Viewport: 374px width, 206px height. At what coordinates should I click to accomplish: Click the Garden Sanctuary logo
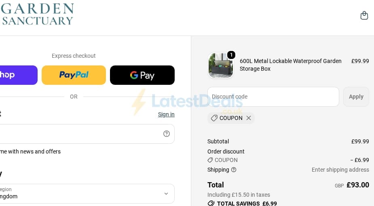click(x=37, y=14)
